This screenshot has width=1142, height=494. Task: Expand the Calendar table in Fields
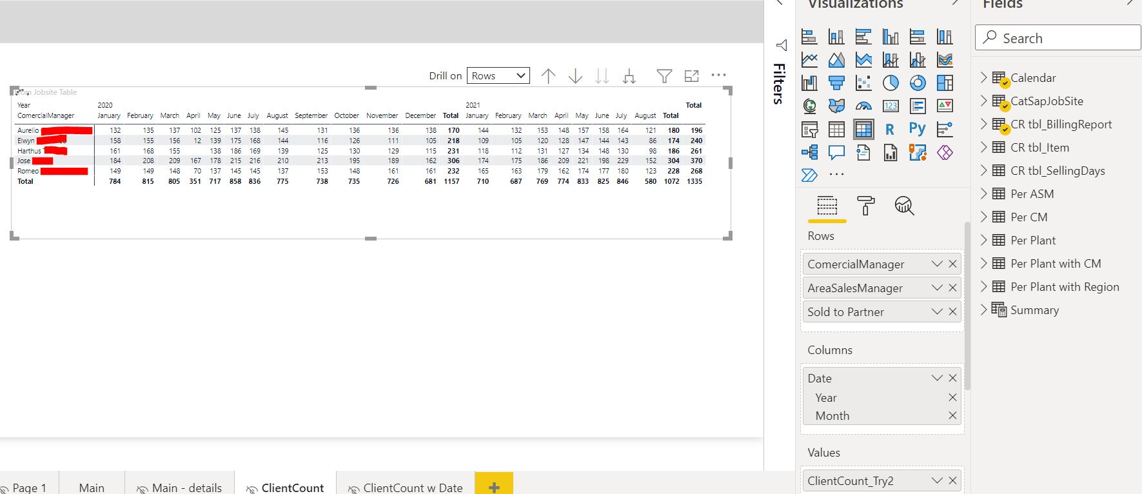pos(983,77)
